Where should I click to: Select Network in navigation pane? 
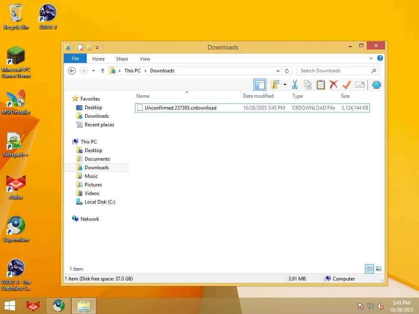[x=90, y=219]
